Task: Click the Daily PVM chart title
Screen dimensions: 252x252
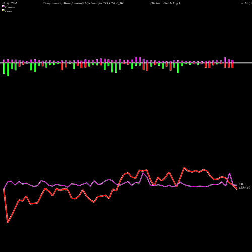Action: click(x=10, y=3)
